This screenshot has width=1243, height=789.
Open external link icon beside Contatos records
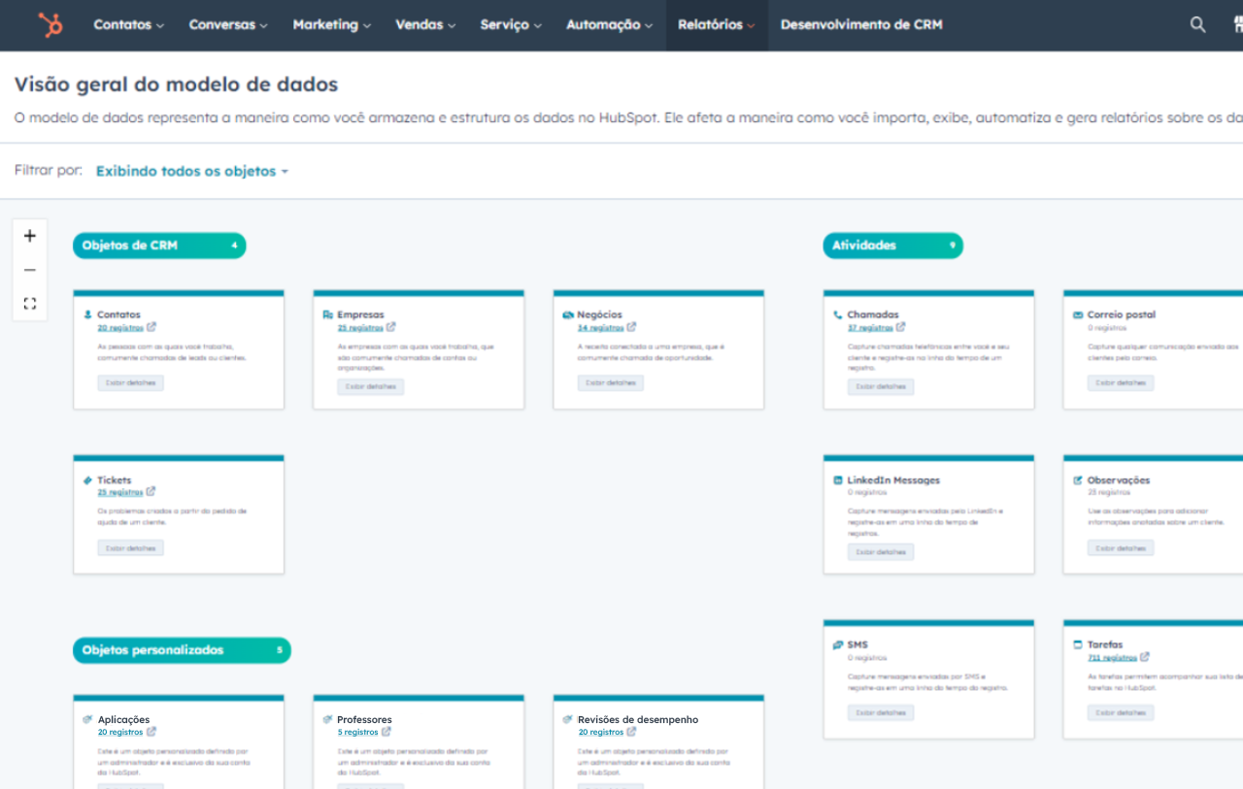pos(151,327)
